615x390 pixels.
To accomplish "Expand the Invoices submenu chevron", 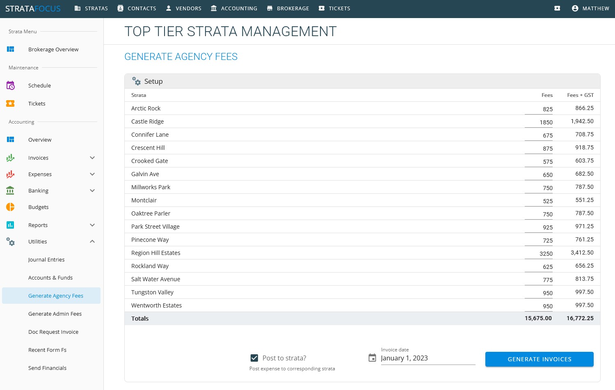I will tap(92, 158).
